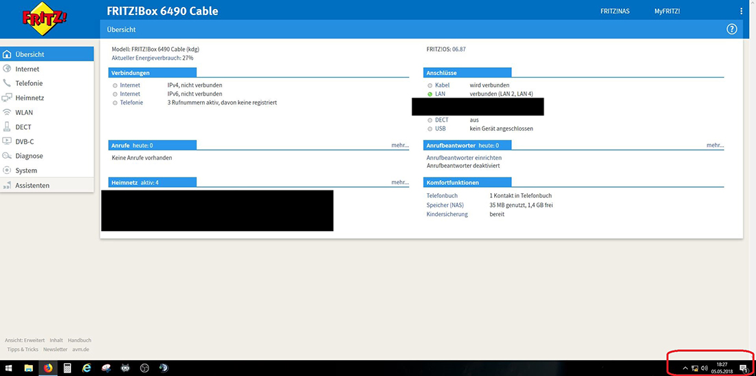Viewport: 756px width, 376px height.
Task: Click Ansicht: Erweitert in the footer
Action: (x=25, y=340)
